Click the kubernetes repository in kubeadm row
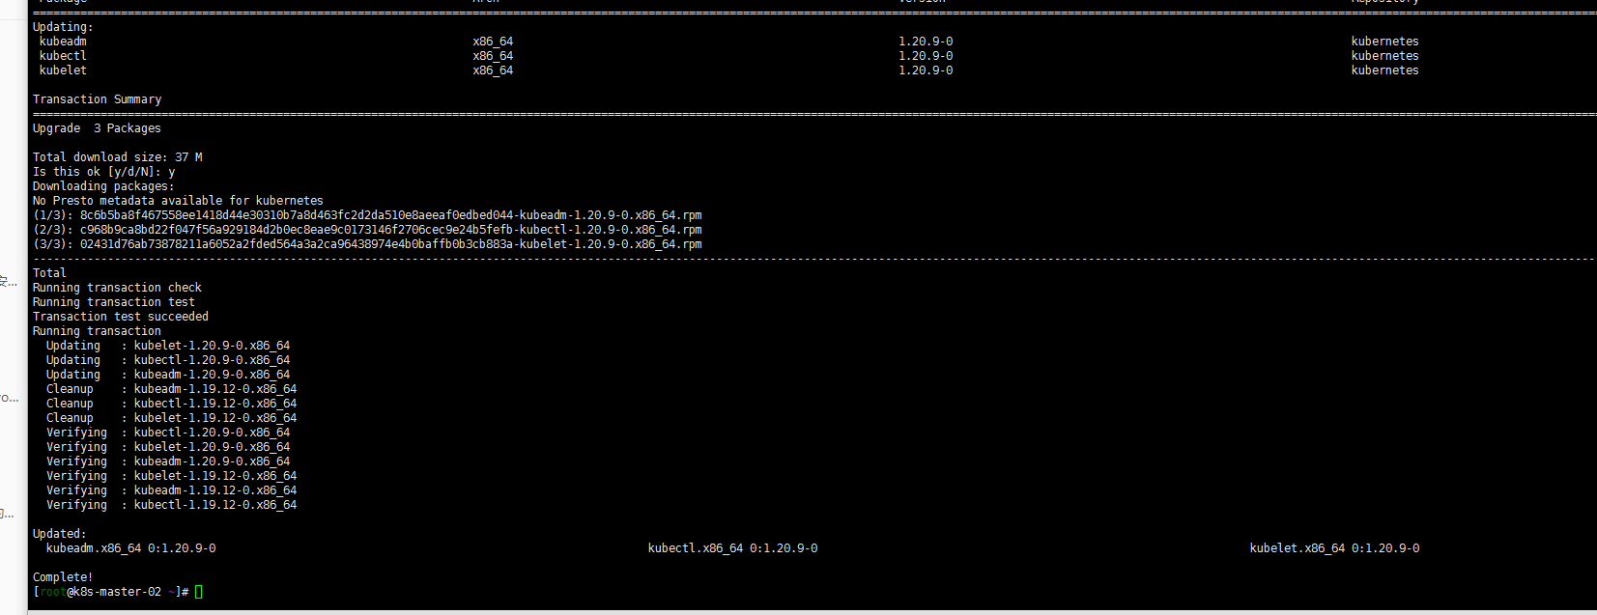This screenshot has height=615, width=1597. pos(1384,42)
